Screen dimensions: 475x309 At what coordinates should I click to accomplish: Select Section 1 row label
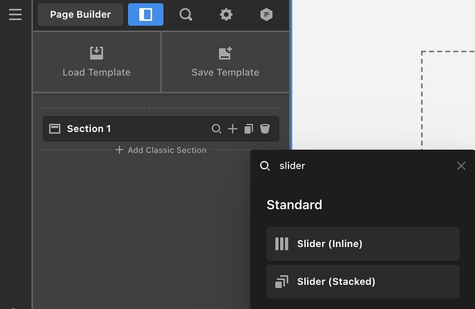pyautogui.click(x=89, y=129)
